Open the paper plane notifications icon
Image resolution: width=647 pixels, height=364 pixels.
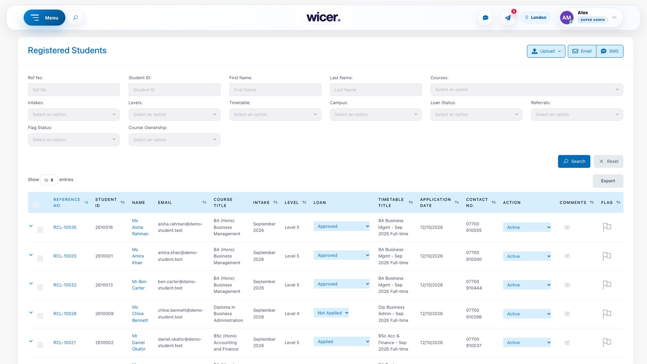[508, 18]
